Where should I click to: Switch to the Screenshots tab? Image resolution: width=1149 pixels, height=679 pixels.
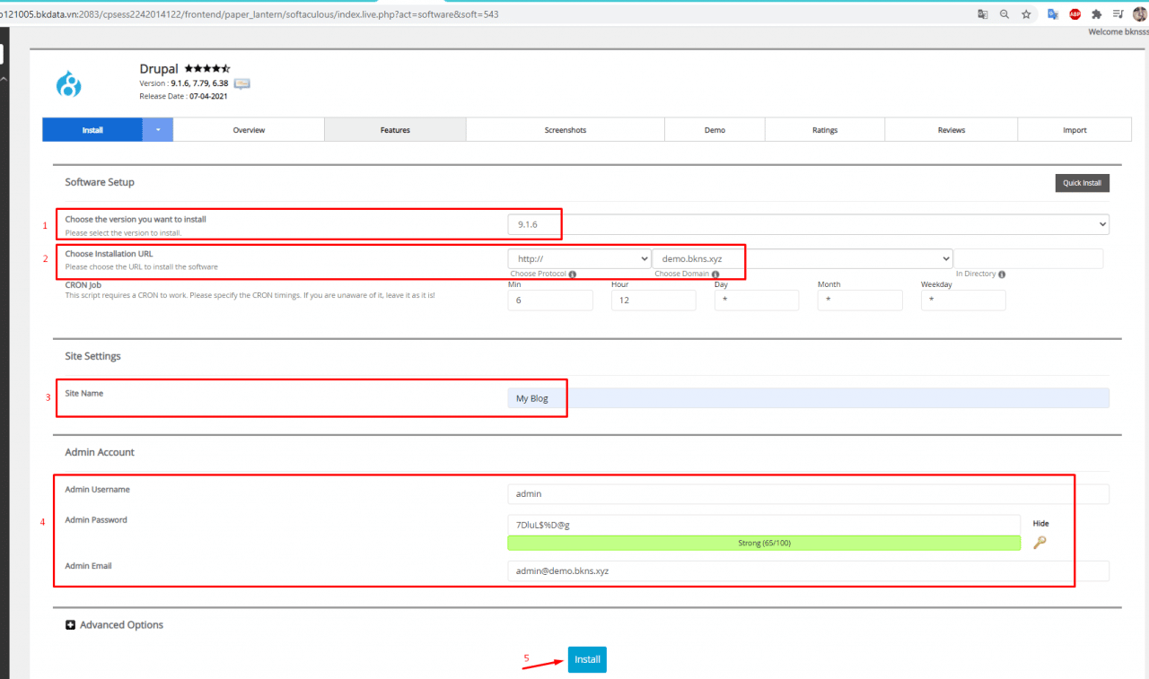566,130
